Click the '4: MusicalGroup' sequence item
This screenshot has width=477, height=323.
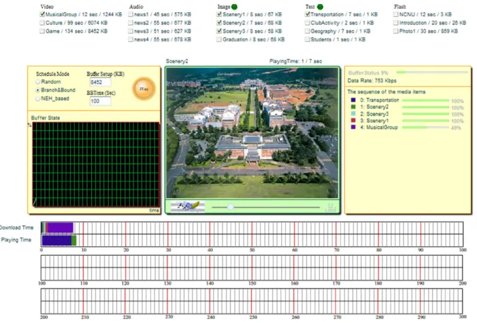point(379,127)
